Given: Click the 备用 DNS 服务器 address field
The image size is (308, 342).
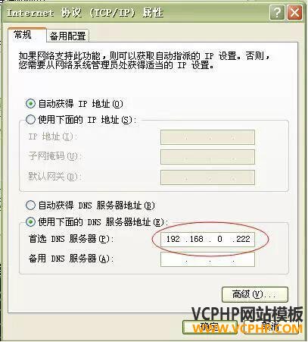Looking at the screenshot, I should click(207, 259).
